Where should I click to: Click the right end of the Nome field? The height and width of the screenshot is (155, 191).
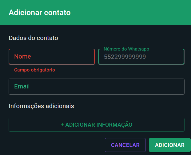click(88, 57)
